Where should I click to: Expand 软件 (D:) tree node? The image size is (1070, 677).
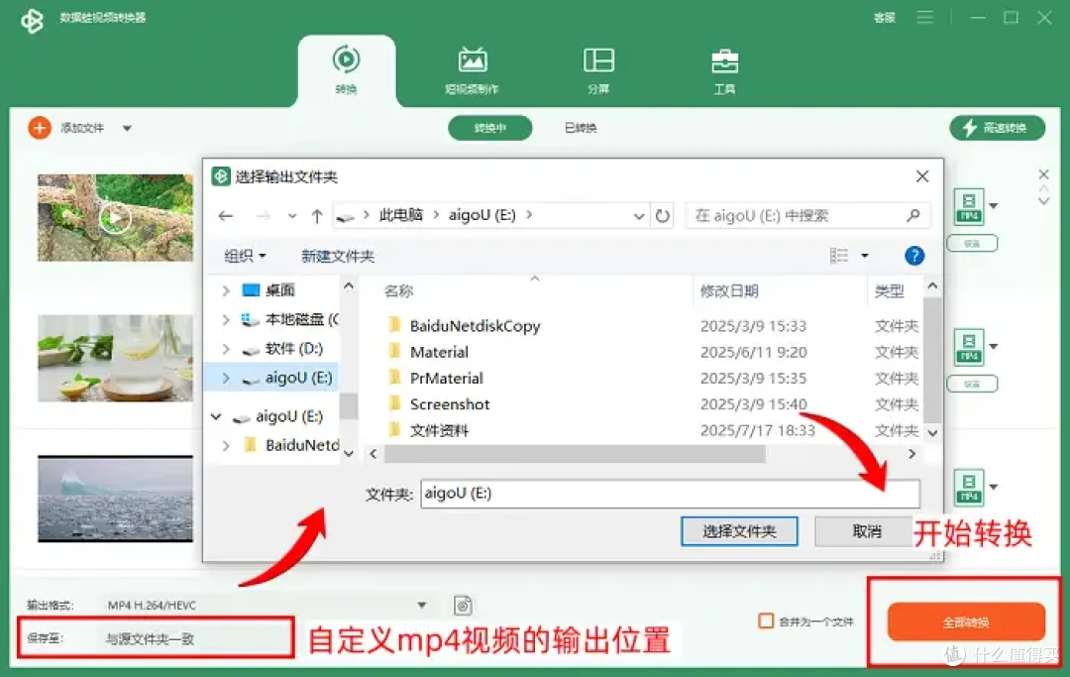click(x=226, y=349)
